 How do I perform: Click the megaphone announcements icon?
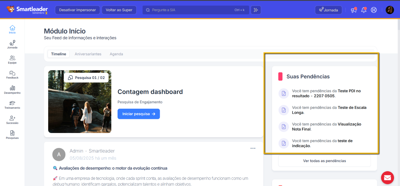click(x=353, y=10)
